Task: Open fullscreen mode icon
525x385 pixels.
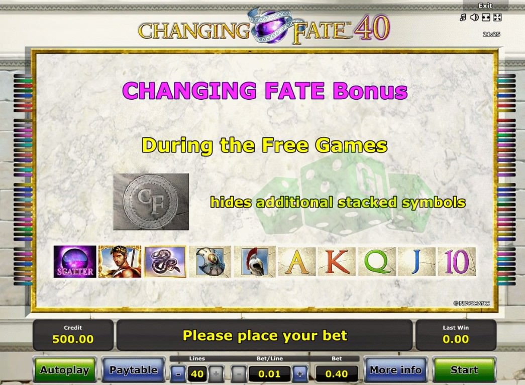Action: click(x=497, y=18)
